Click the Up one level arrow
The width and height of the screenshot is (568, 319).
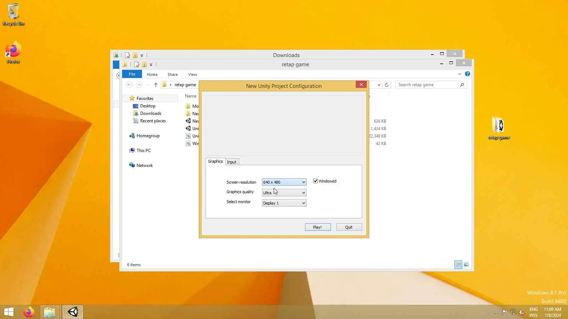pyautogui.click(x=155, y=85)
